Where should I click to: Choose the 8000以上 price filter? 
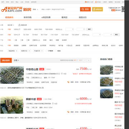tap(59, 29)
